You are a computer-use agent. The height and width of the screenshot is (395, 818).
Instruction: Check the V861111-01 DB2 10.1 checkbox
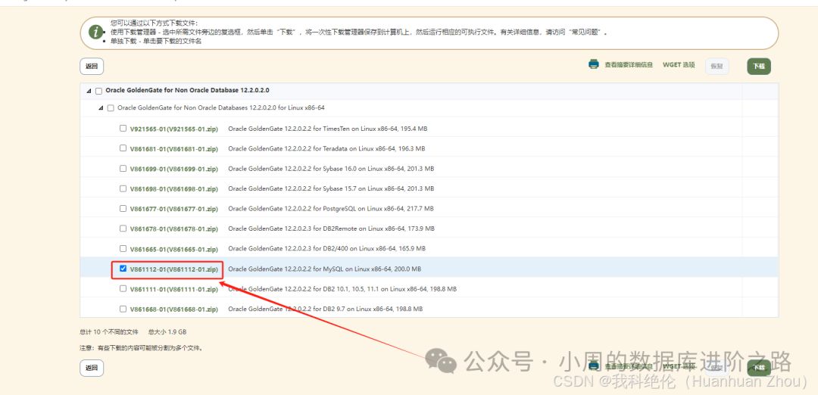tap(123, 289)
